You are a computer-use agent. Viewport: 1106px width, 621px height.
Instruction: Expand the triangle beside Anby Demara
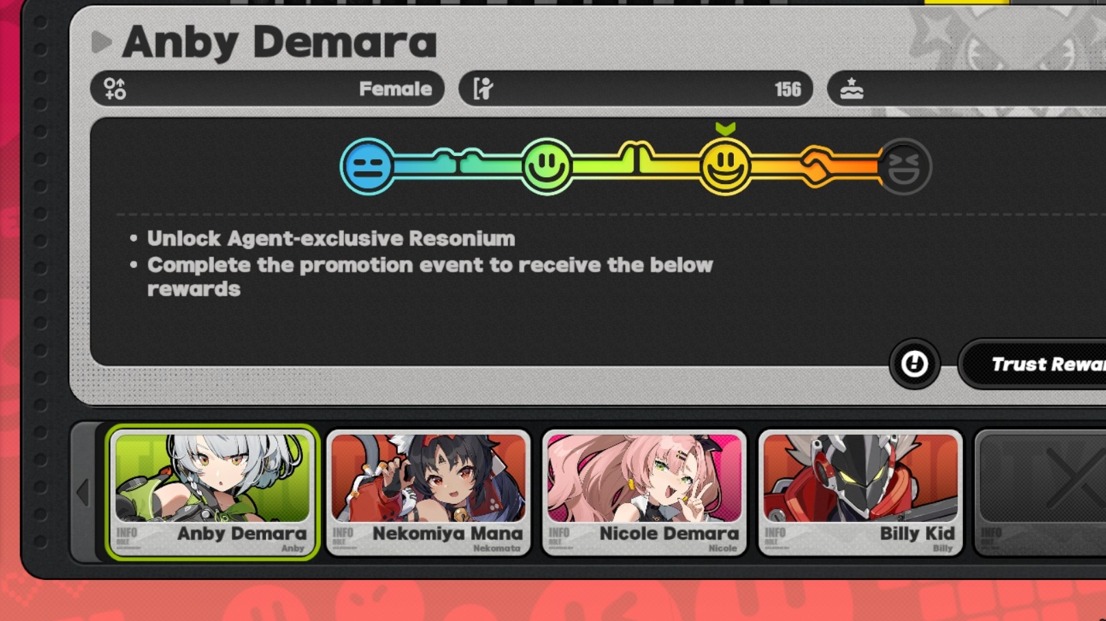101,42
